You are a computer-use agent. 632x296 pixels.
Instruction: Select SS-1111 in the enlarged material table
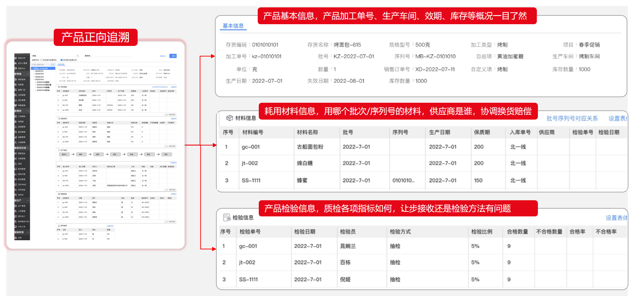[x=251, y=180]
